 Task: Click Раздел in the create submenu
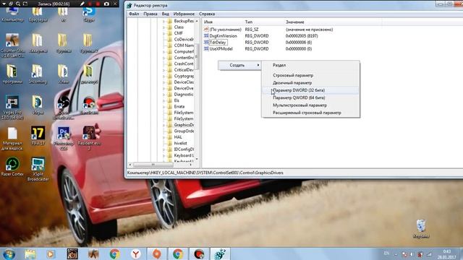tap(310, 65)
